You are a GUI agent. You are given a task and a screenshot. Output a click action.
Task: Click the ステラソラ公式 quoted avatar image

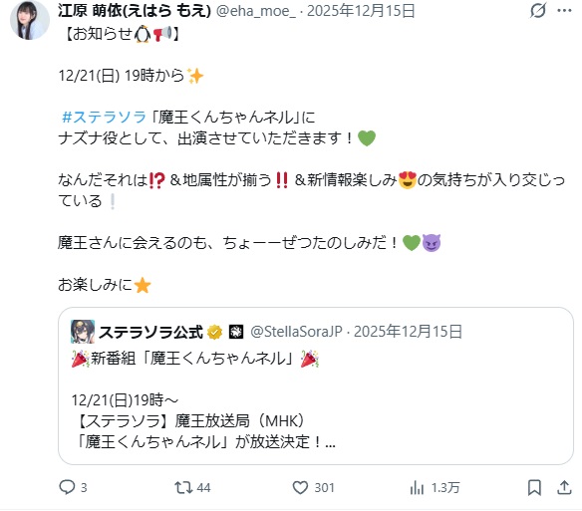pos(83,332)
